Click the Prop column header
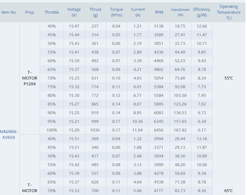247x195 pixels. click(x=30, y=12)
